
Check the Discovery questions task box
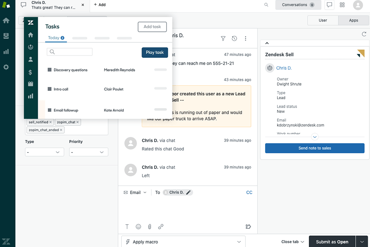pos(50,70)
